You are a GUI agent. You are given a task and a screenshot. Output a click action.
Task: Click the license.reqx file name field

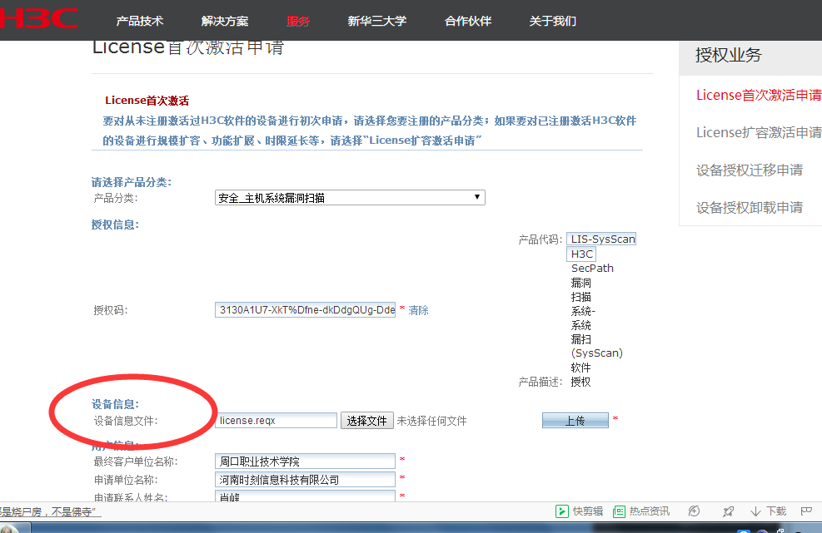click(276, 421)
